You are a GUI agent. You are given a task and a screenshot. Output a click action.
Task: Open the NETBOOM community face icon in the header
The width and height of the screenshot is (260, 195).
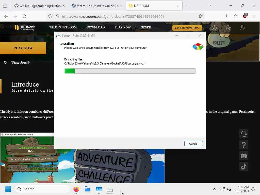[228, 28]
